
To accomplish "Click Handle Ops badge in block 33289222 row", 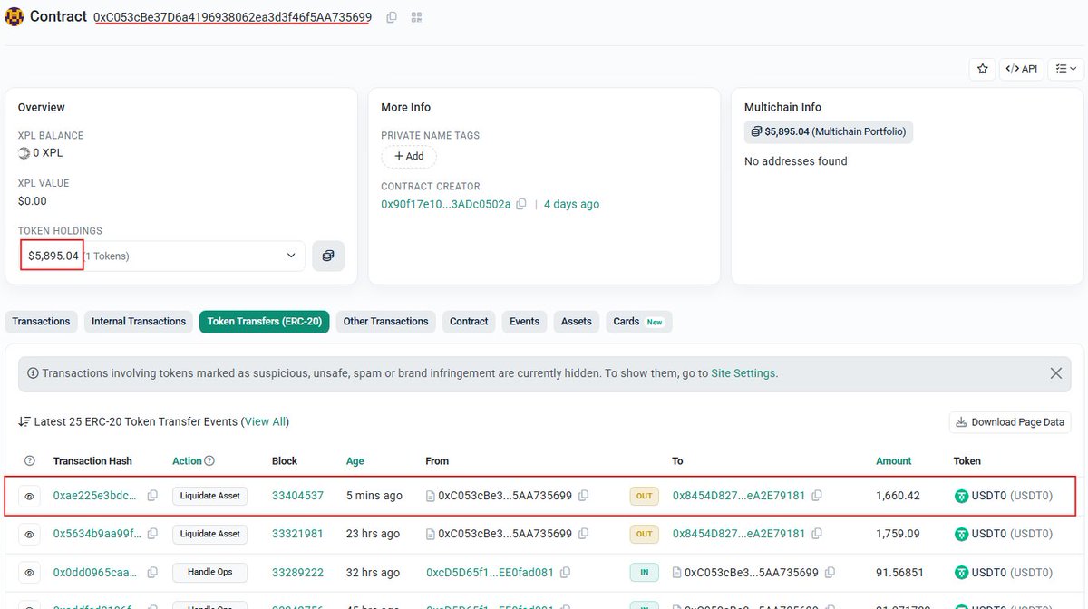I will pos(210,573).
